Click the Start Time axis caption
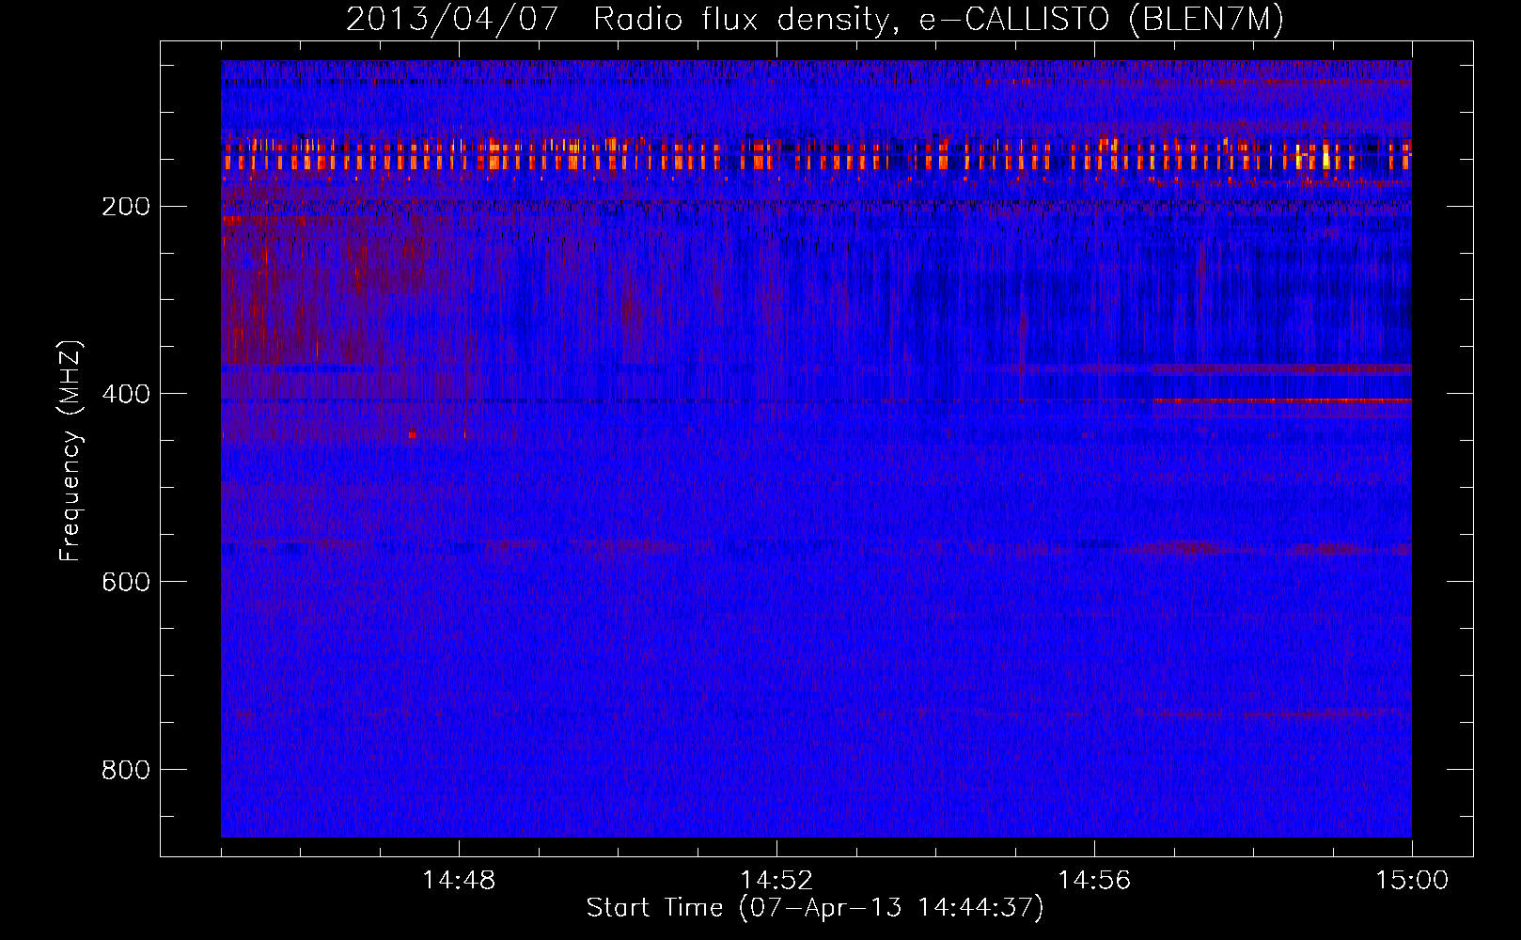 click(x=815, y=908)
